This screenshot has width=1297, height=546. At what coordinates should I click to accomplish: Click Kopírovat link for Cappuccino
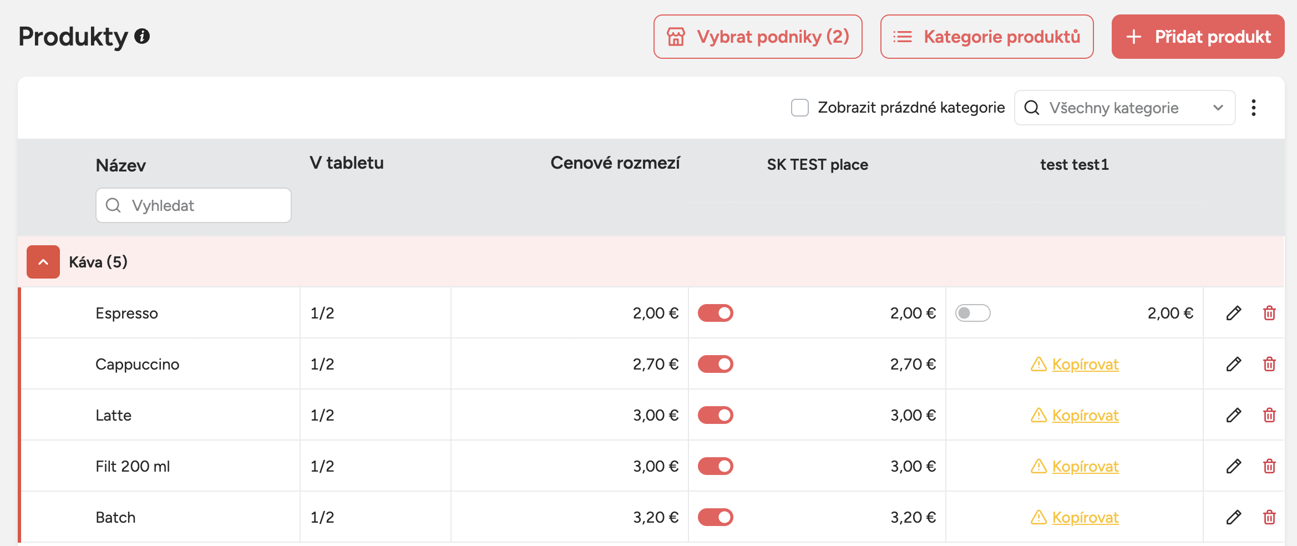click(1085, 364)
